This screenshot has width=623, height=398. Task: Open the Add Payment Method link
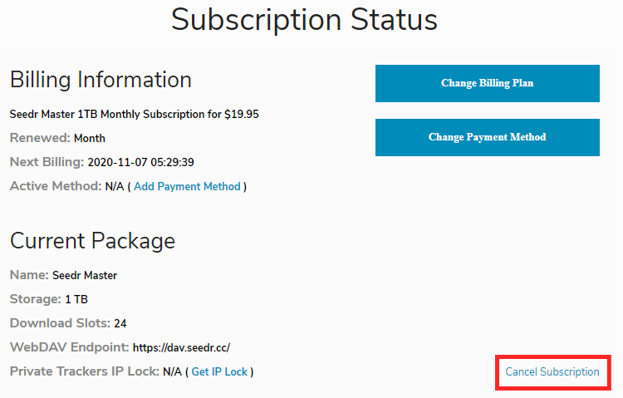(187, 186)
